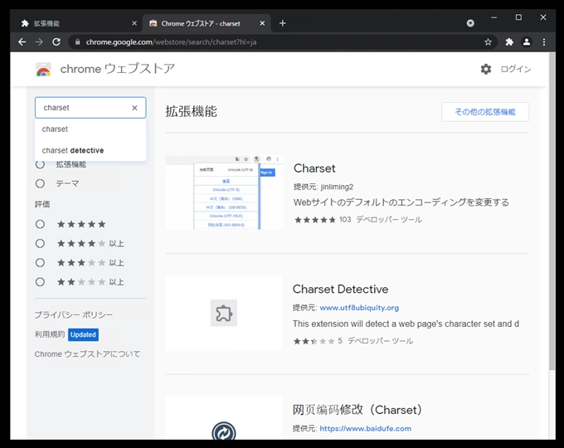Click the address bar URL

tap(171, 42)
